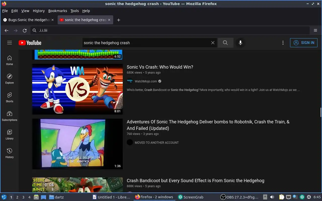Open the Firefox application hamburger menu

(x=315, y=30)
